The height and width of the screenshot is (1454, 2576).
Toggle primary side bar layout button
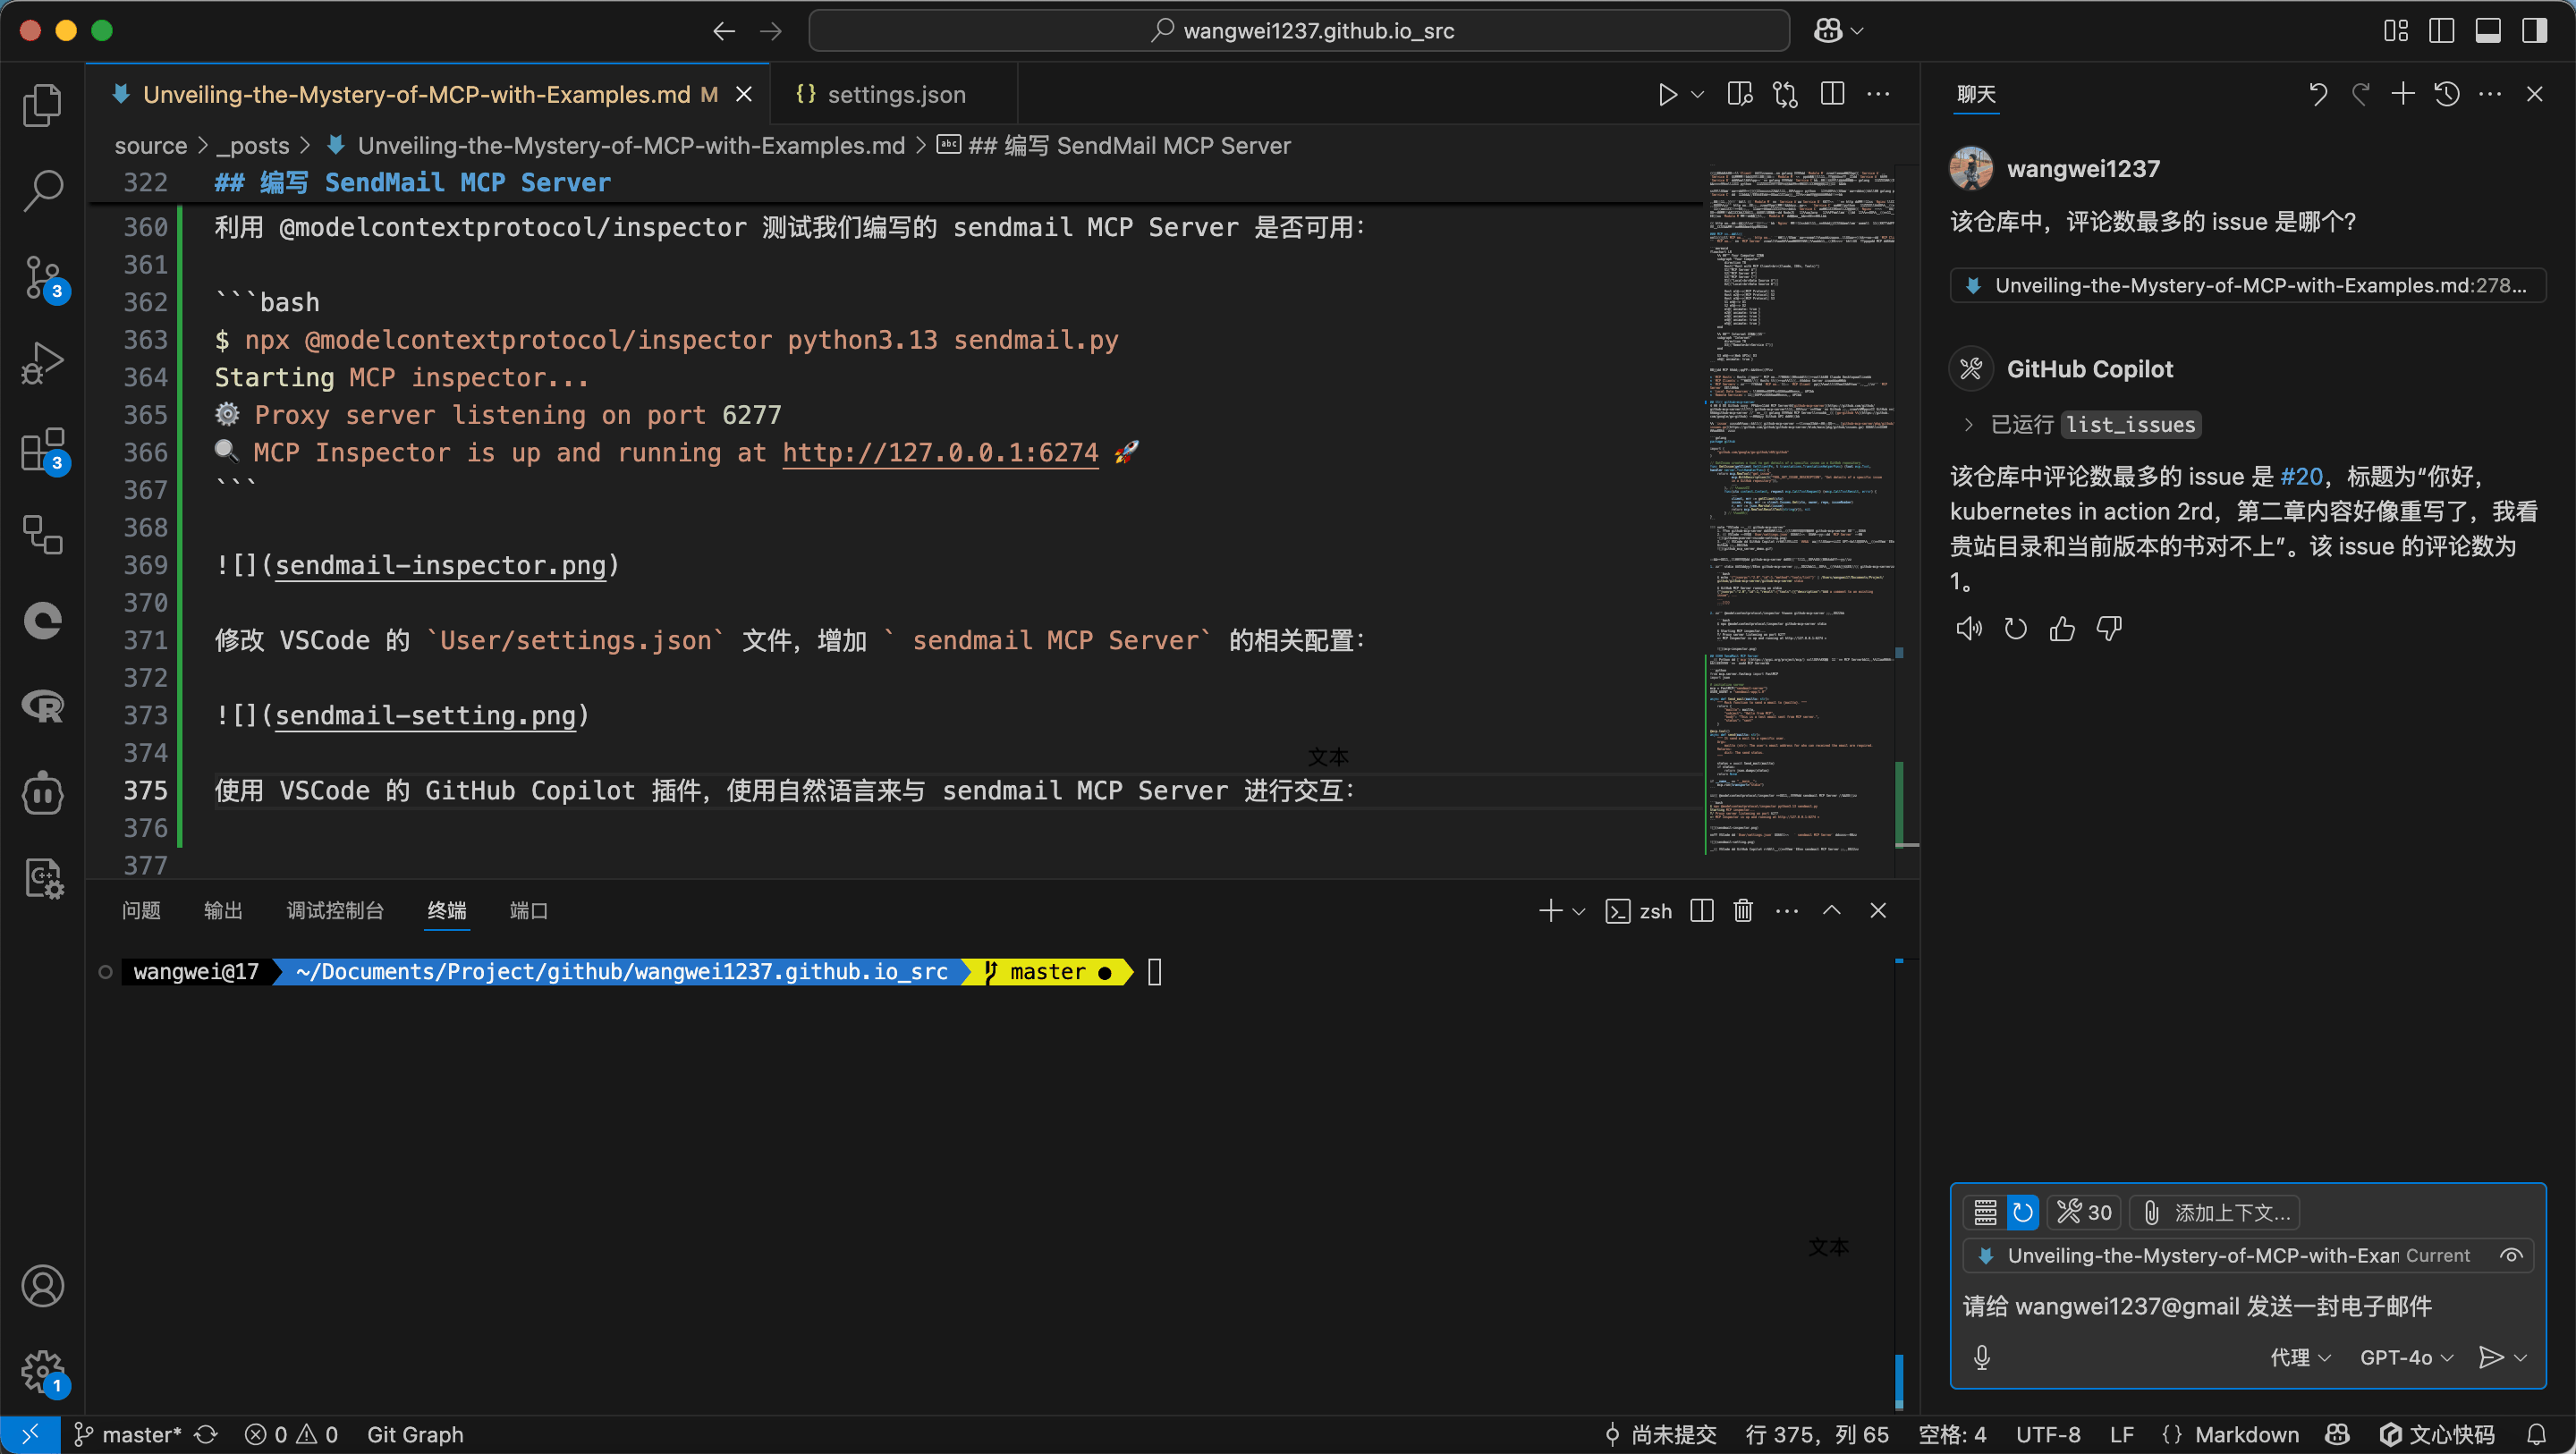click(2442, 31)
